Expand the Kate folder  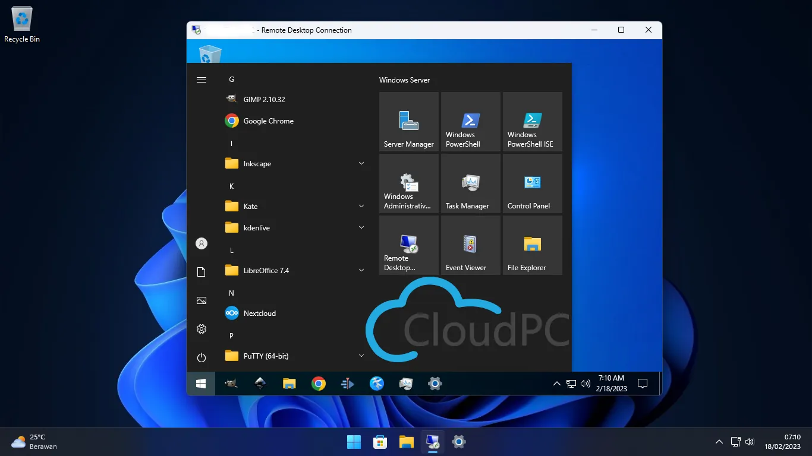tap(294, 207)
